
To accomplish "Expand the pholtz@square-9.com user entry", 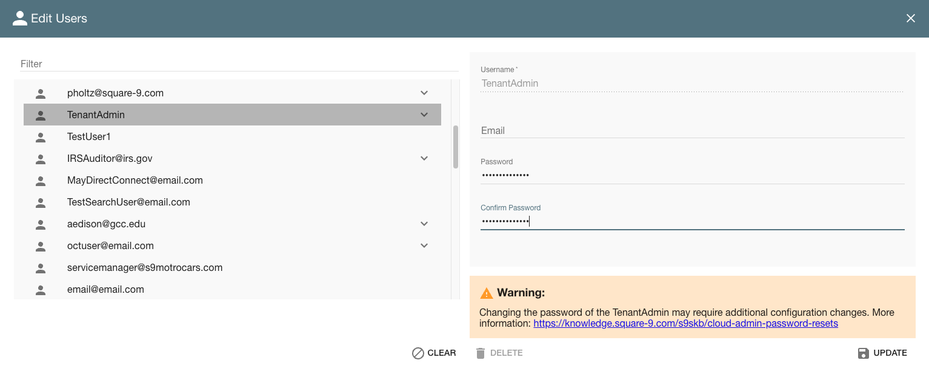I will tap(424, 93).
